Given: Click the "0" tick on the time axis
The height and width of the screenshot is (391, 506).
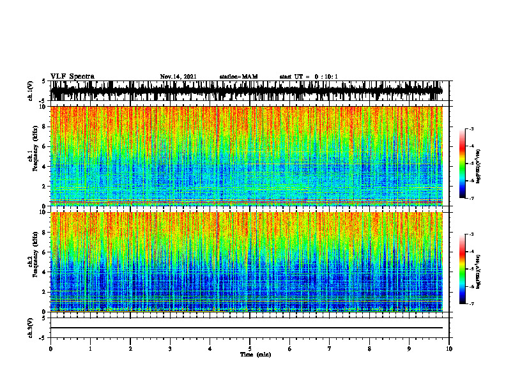Looking at the screenshot, I should coord(50,349).
